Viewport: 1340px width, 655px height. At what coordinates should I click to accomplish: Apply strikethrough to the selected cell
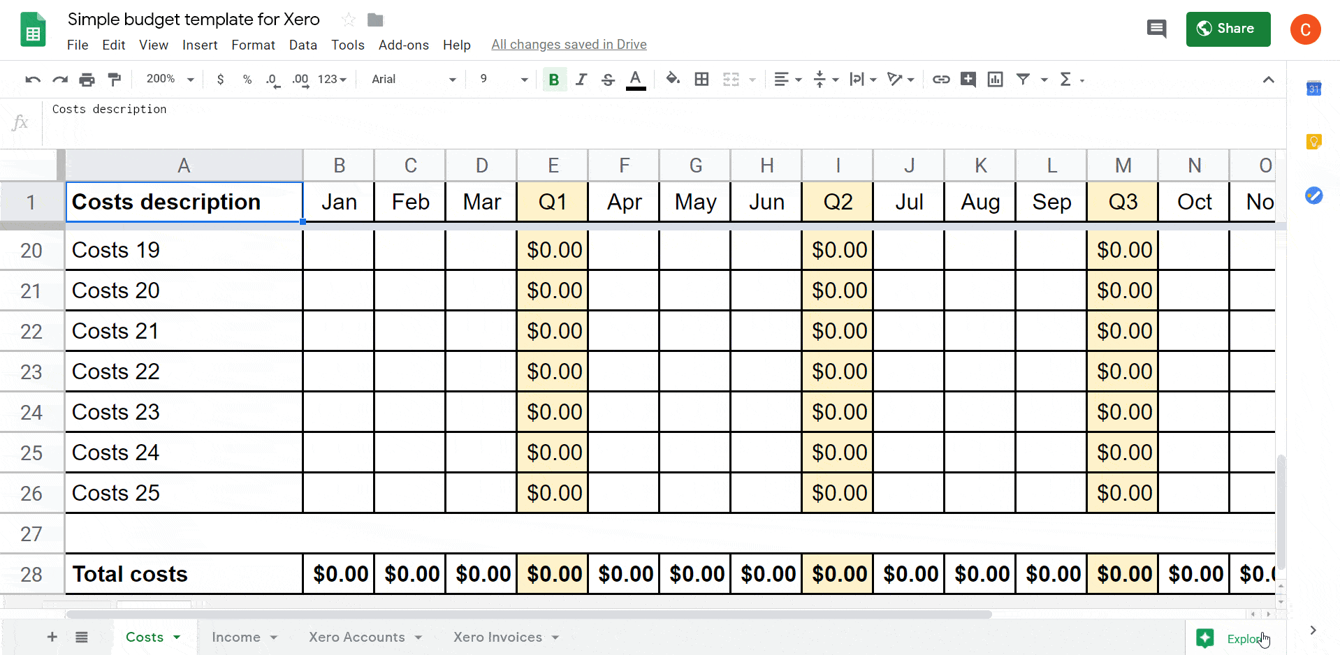coord(608,79)
